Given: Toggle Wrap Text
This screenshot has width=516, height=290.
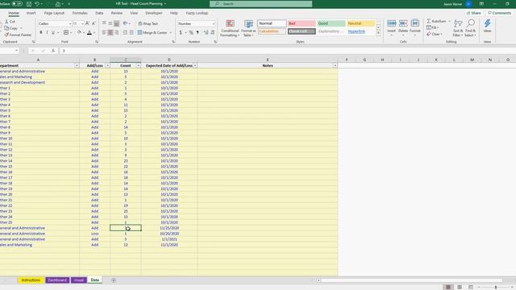Looking at the screenshot, I should click(x=148, y=23).
